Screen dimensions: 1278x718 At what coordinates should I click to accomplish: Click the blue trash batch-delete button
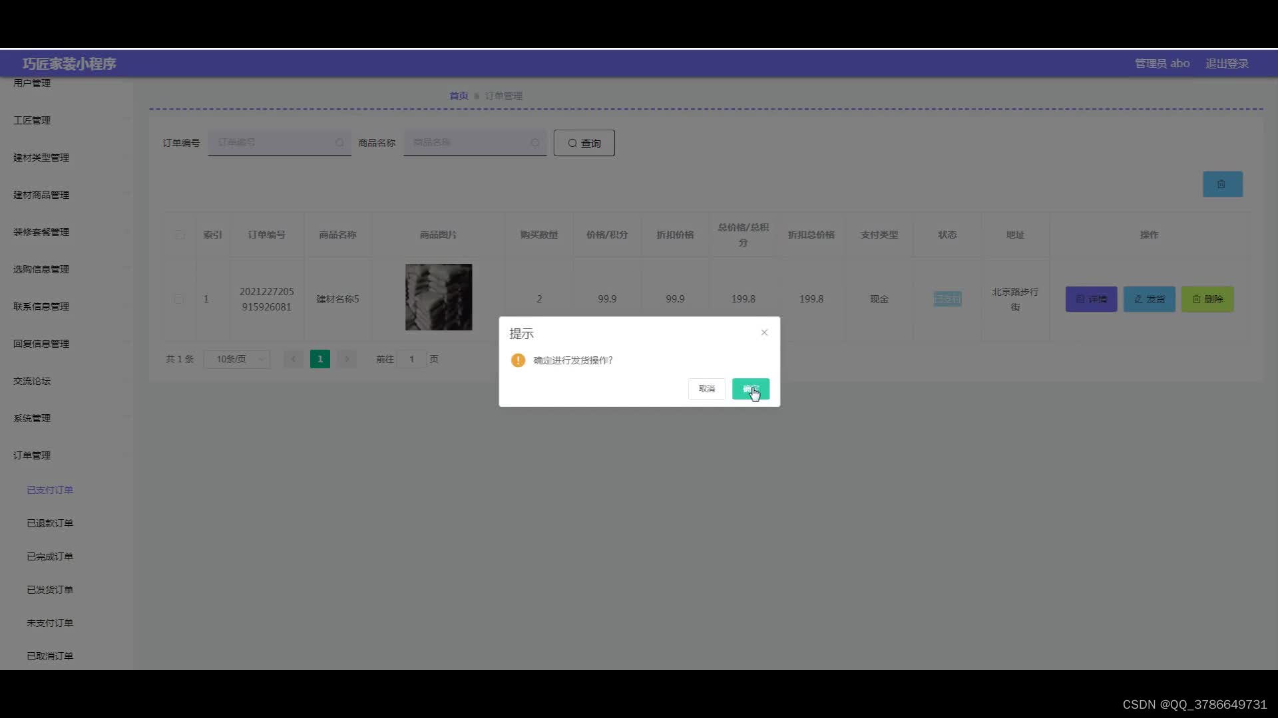tap(1222, 184)
